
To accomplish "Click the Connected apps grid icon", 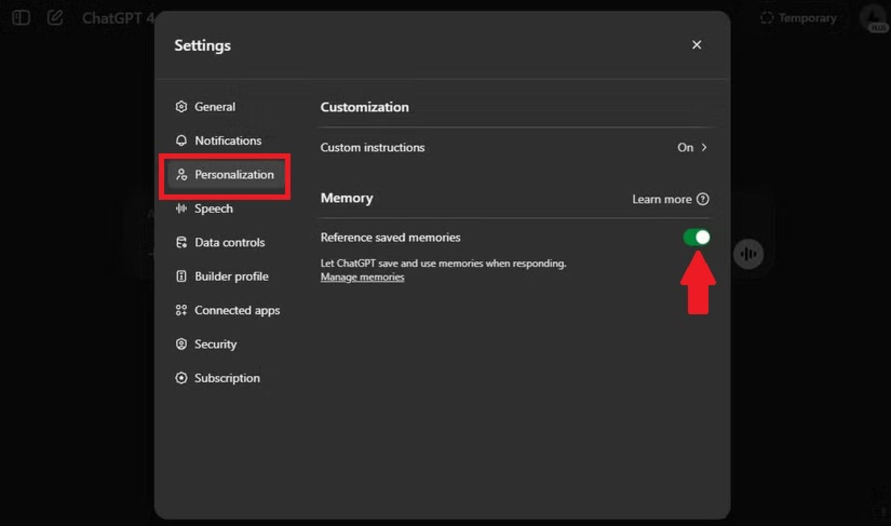I will 181,310.
